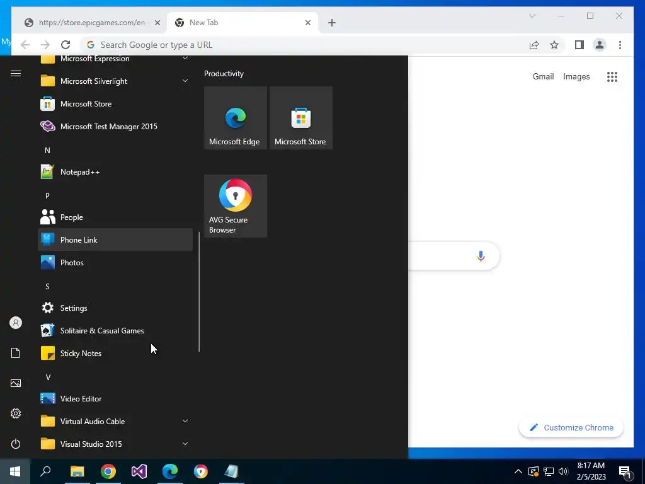Click the Microsoft Edge tile
645x484 pixels.
pyautogui.click(x=236, y=118)
